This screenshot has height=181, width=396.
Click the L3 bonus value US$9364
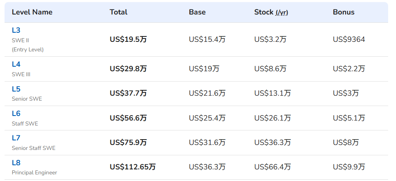click(349, 39)
